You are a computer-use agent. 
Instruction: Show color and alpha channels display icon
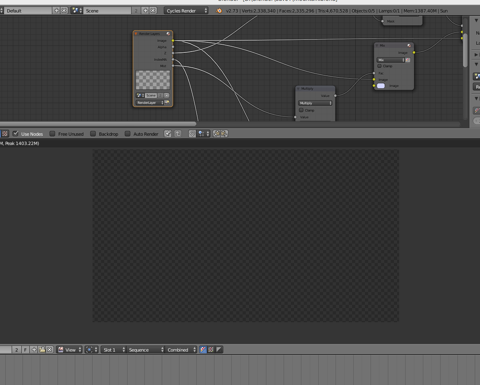coord(203,350)
